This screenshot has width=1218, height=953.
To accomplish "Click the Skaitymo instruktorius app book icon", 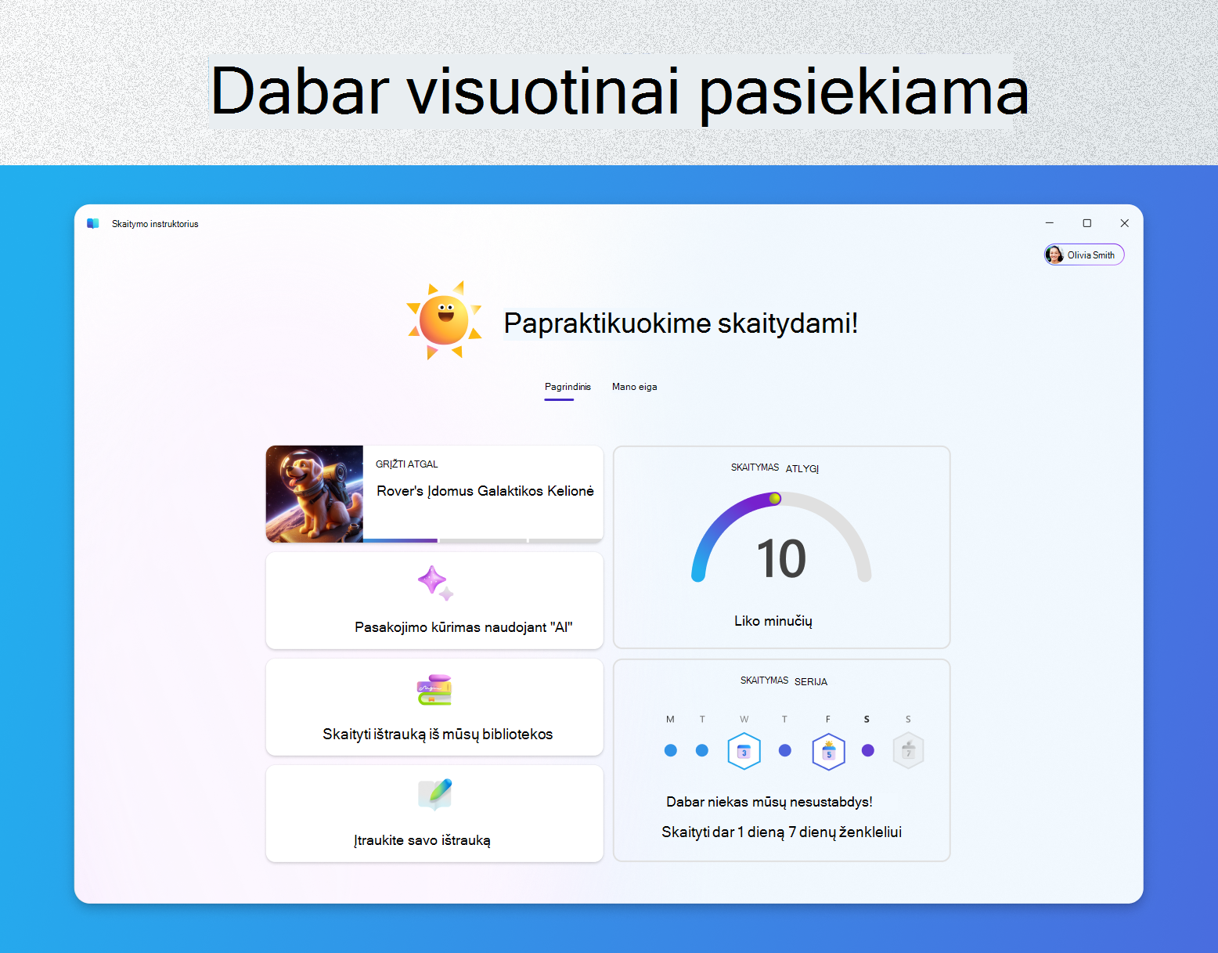I will 93,224.
